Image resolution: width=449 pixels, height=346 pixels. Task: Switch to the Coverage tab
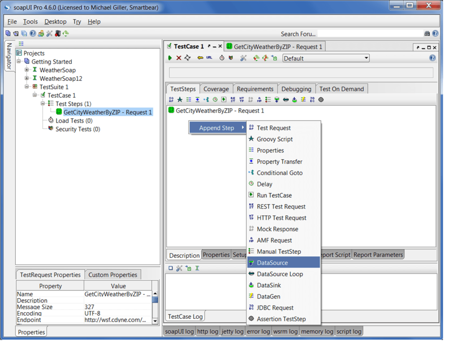click(x=216, y=89)
